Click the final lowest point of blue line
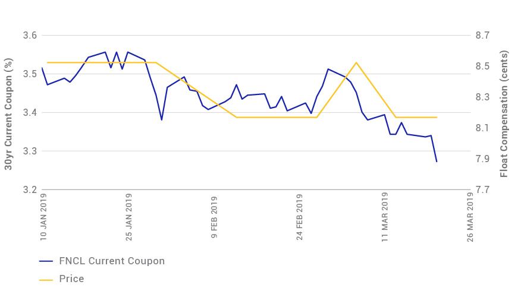Viewport: 518px width, 291px height. [437, 162]
